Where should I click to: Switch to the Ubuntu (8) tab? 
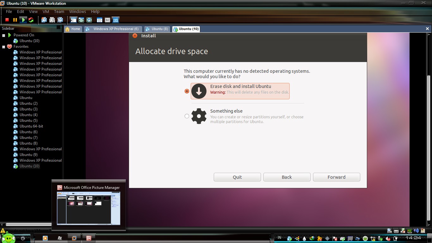click(x=157, y=29)
